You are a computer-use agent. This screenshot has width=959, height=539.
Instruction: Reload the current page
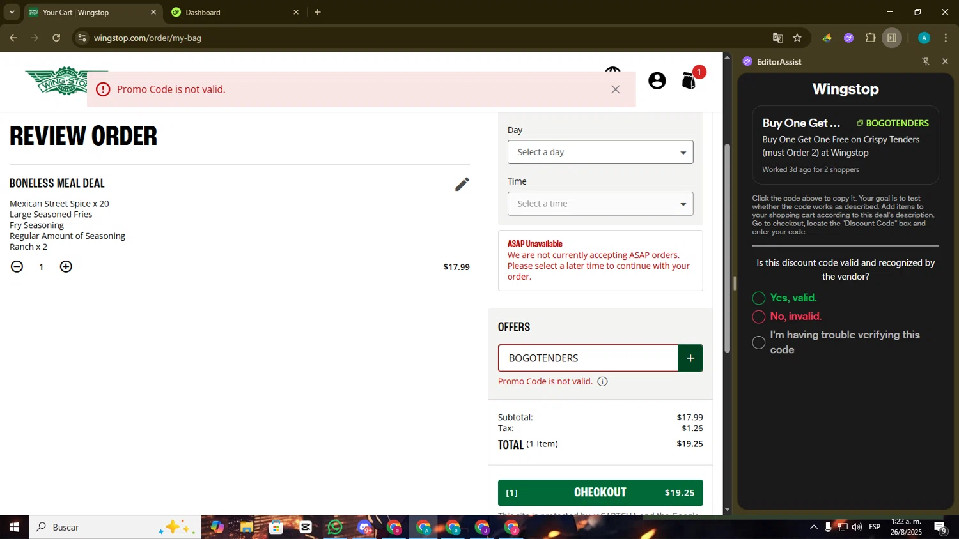56,38
